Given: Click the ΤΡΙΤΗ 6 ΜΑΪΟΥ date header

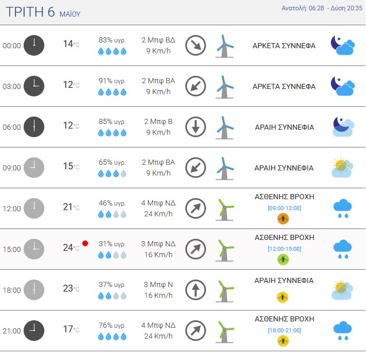Looking at the screenshot, I should (43, 12).
